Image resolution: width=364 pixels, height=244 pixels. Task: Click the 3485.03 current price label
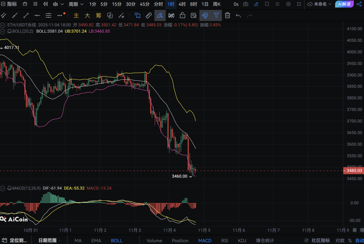coord(354,171)
